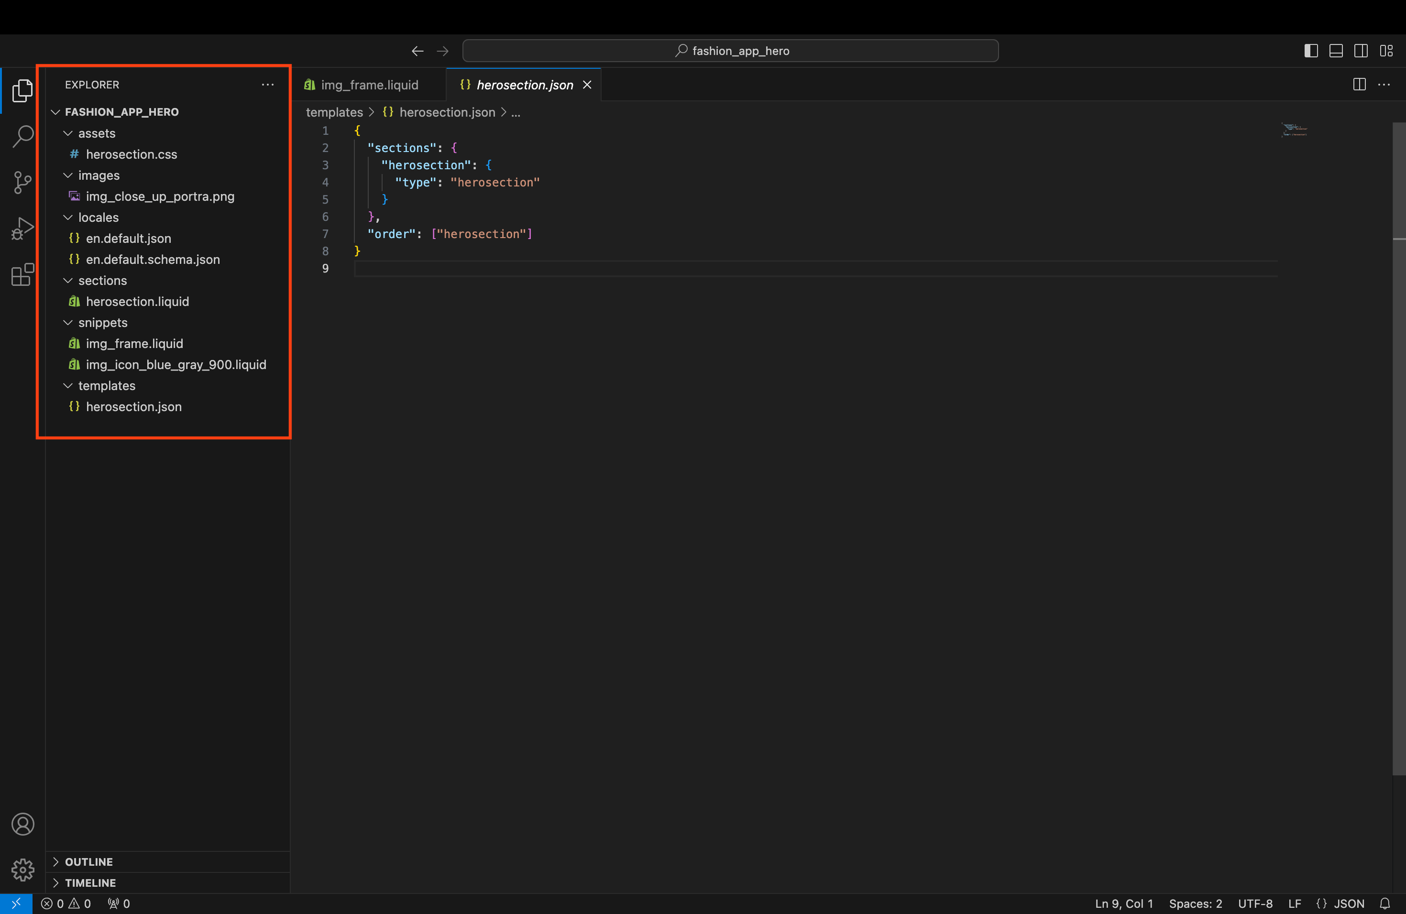Go forward with the right navigation arrow
The image size is (1406, 914).
[442, 51]
